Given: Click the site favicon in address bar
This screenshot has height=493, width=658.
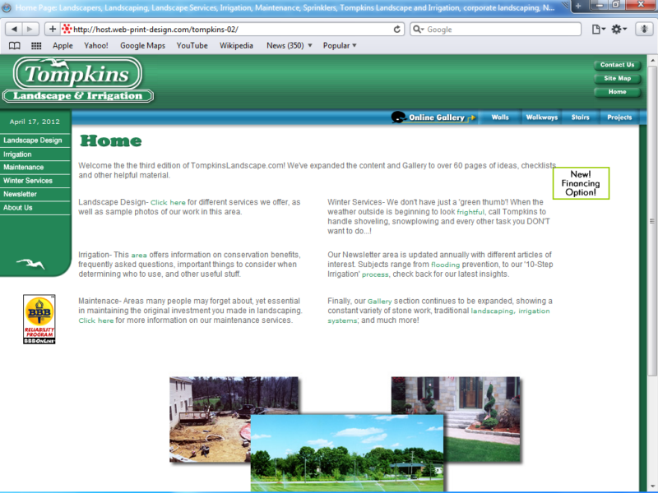Looking at the screenshot, I should click(67, 29).
